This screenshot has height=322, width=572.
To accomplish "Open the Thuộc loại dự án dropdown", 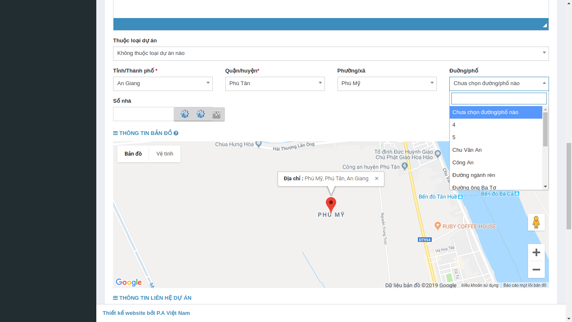I will click(331, 53).
